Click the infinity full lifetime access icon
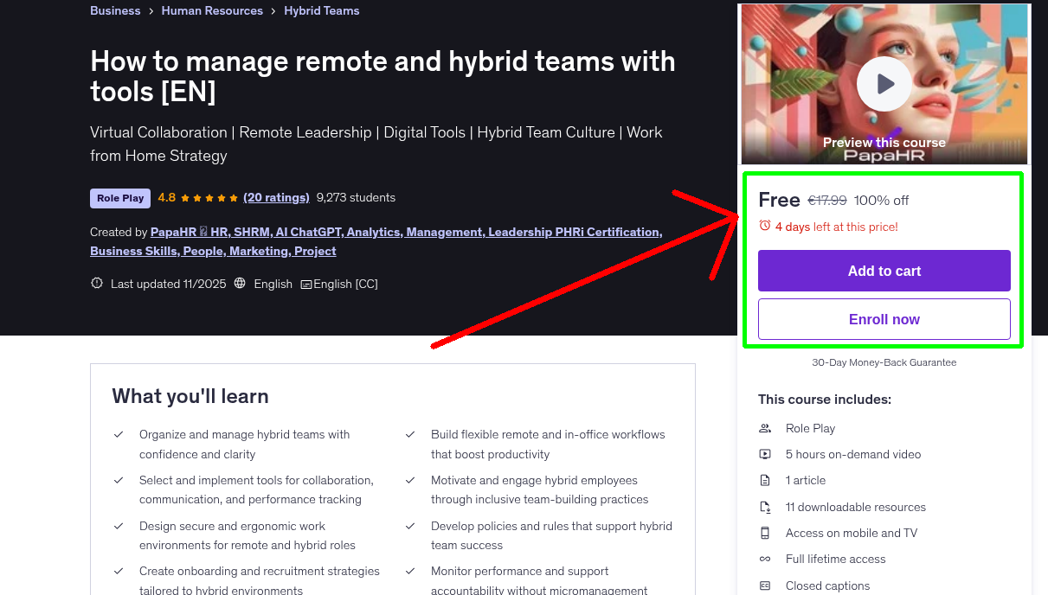Image resolution: width=1048 pixels, height=595 pixels. [x=764, y=559]
